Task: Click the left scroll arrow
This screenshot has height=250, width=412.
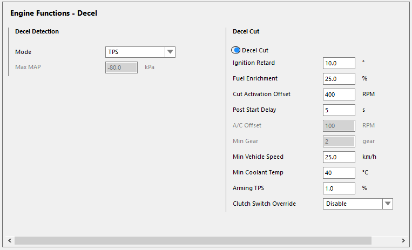Action: tap(10, 240)
